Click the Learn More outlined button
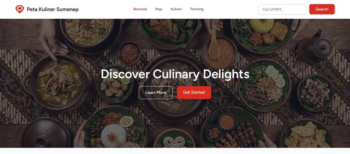350x154 pixels. coord(156,92)
